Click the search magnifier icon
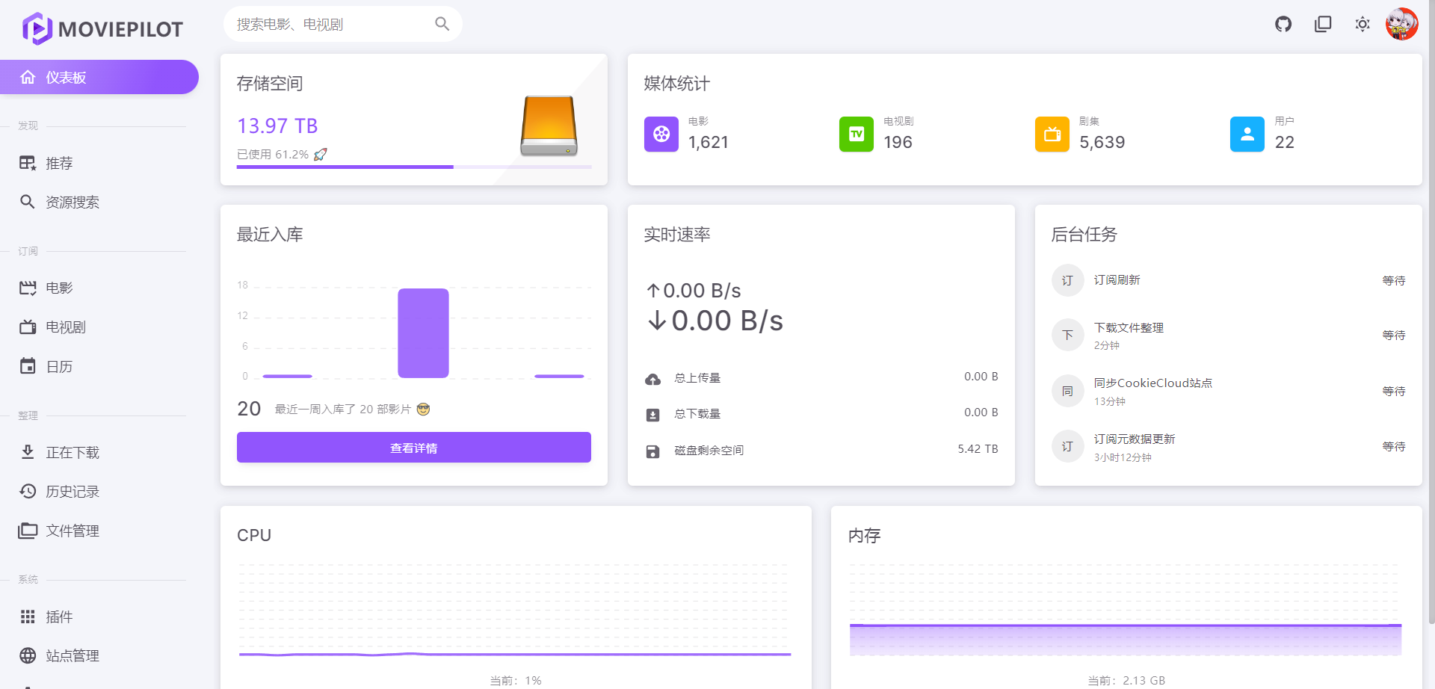 (x=442, y=24)
